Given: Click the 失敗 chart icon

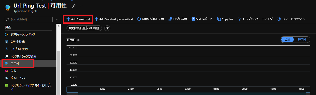Looking at the screenshot, I should [7, 71].
